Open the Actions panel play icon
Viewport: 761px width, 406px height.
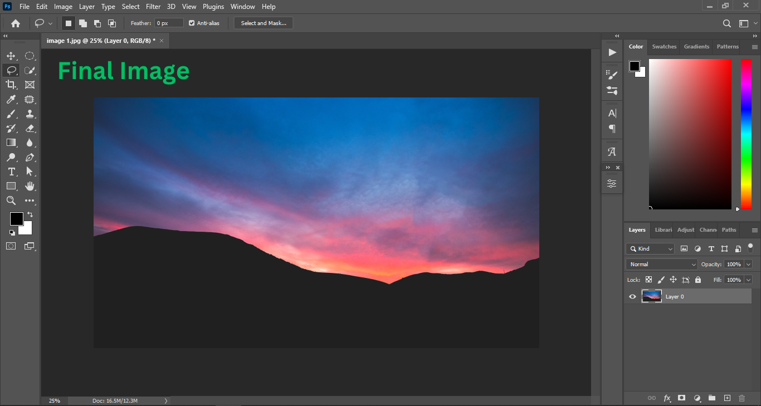pos(612,52)
